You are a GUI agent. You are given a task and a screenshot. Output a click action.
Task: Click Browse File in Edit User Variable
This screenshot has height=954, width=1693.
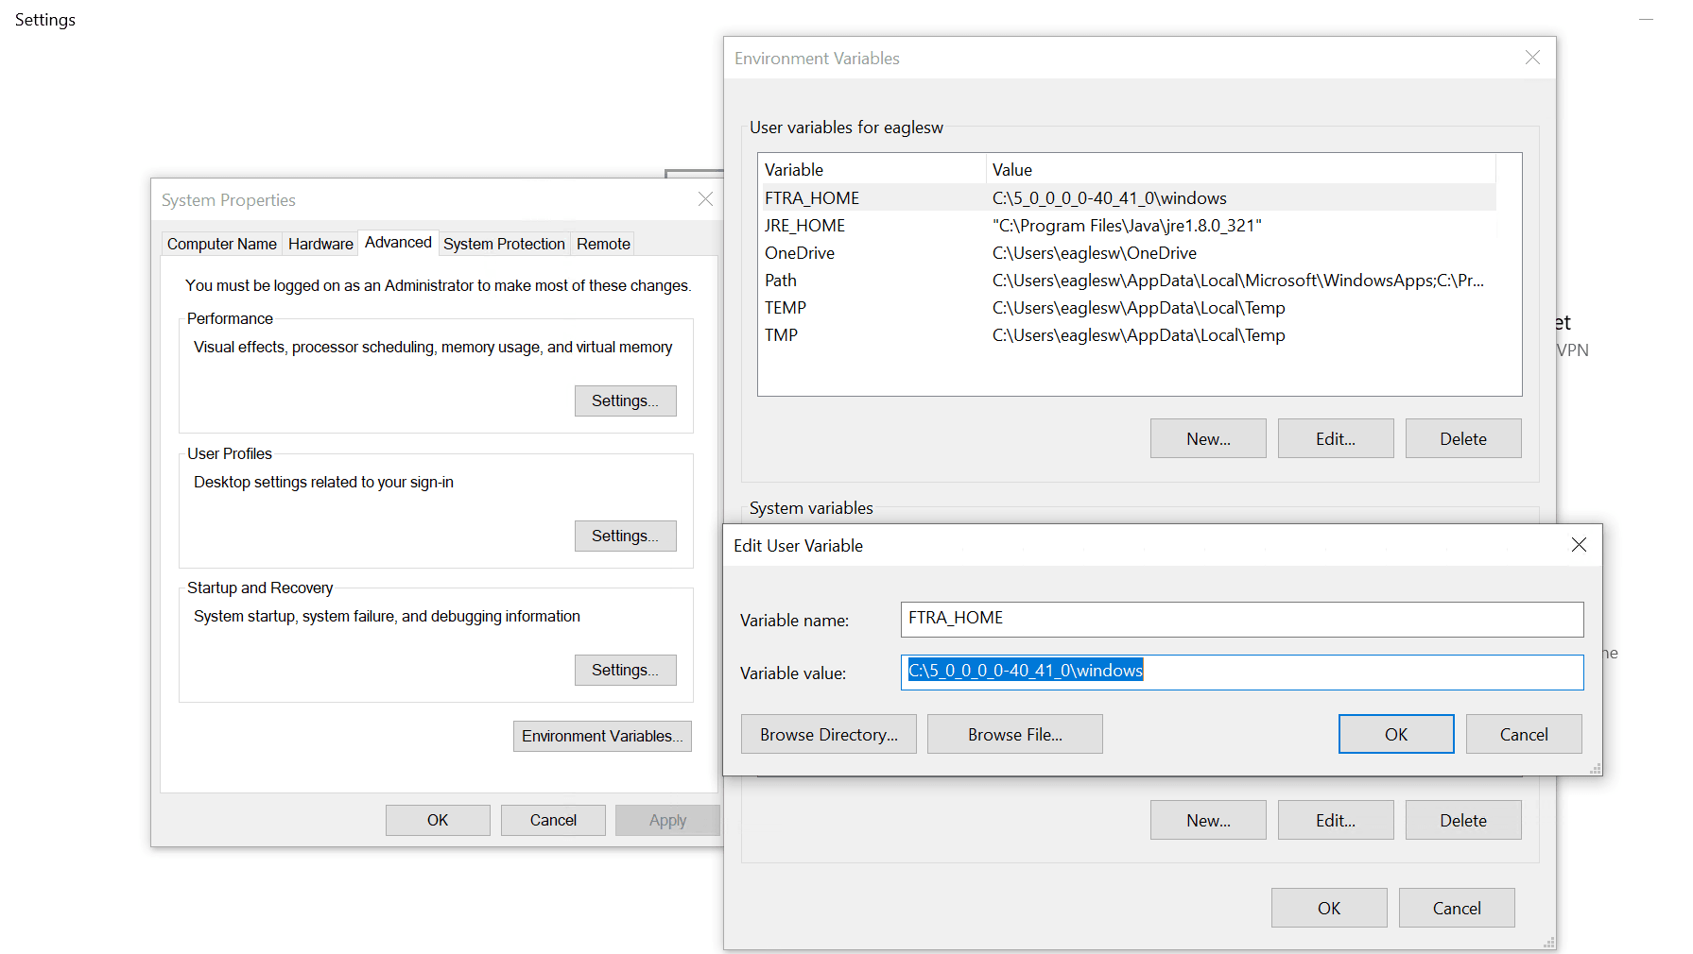(1014, 734)
